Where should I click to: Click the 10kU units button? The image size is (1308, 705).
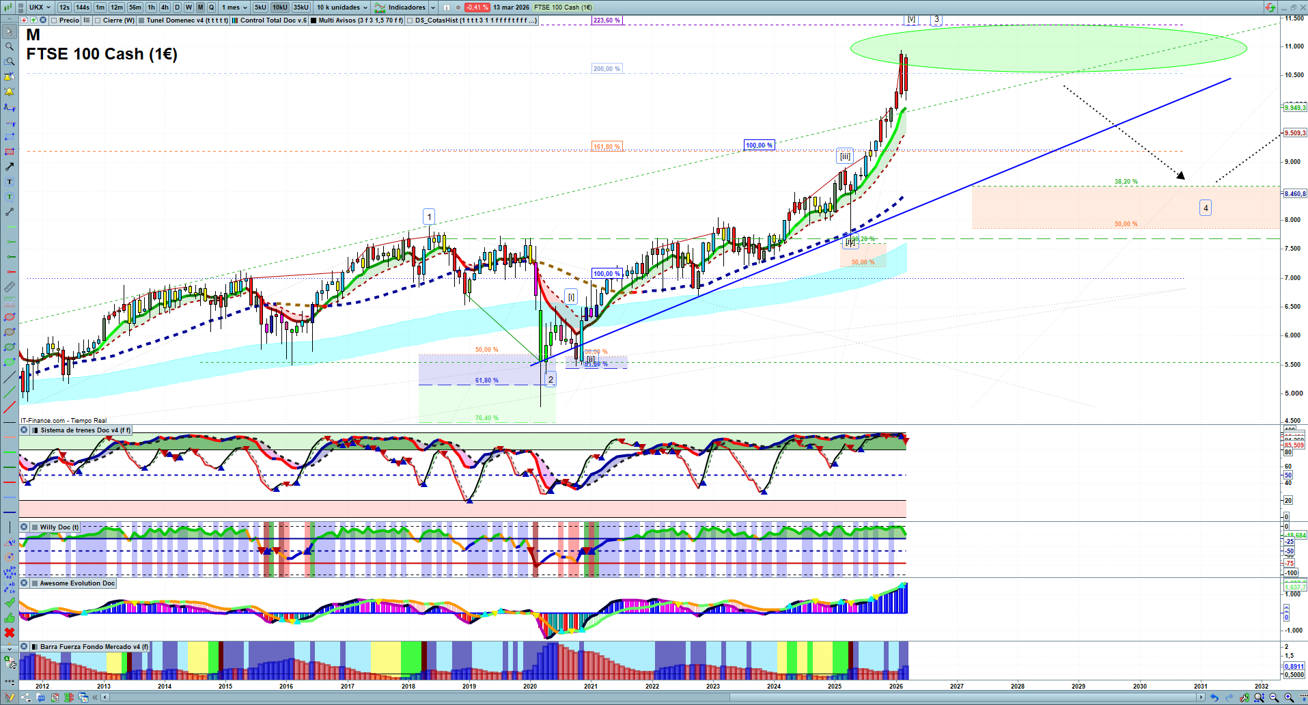click(x=280, y=8)
